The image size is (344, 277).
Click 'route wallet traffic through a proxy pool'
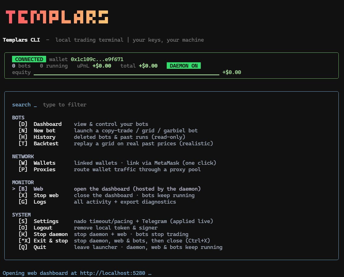click(137, 169)
